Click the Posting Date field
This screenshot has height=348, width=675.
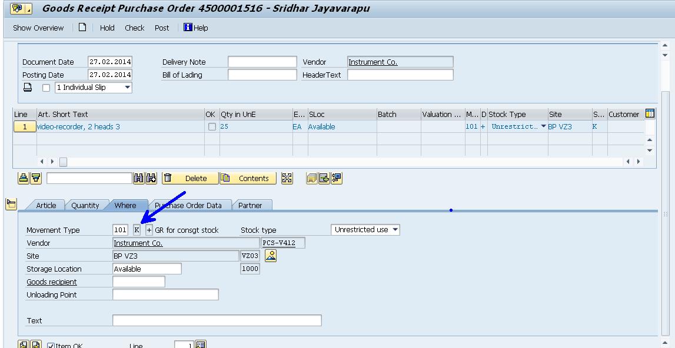pyautogui.click(x=110, y=75)
